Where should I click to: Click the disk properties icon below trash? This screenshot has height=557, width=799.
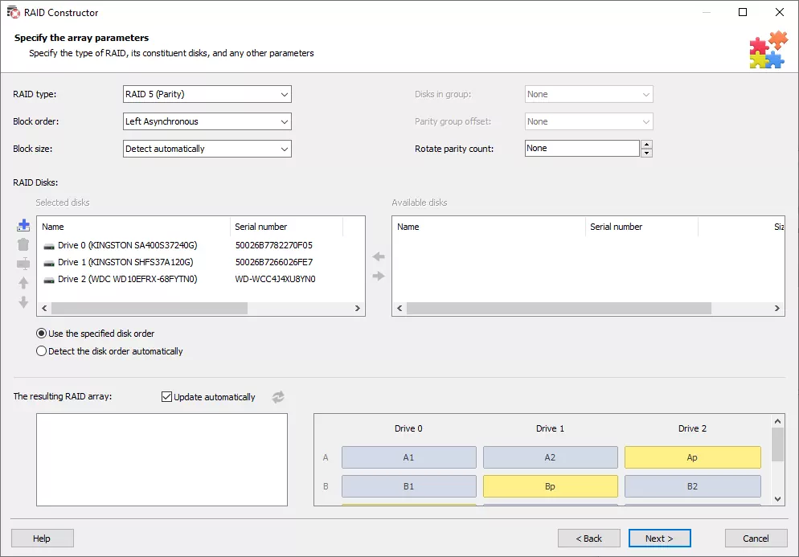pyautogui.click(x=23, y=264)
